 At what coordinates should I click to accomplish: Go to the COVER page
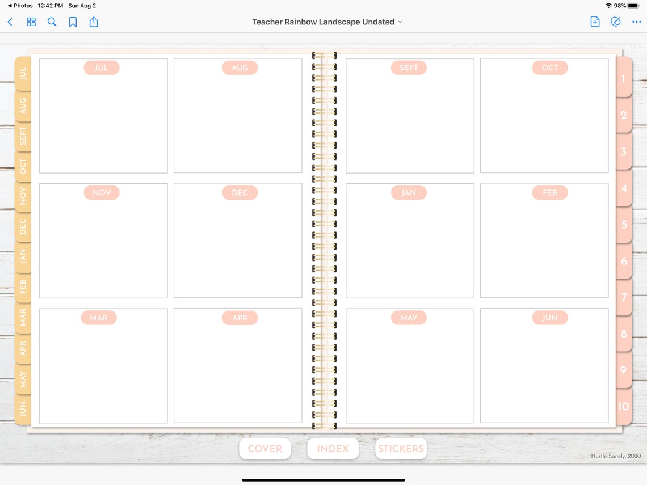tap(265, 448)
